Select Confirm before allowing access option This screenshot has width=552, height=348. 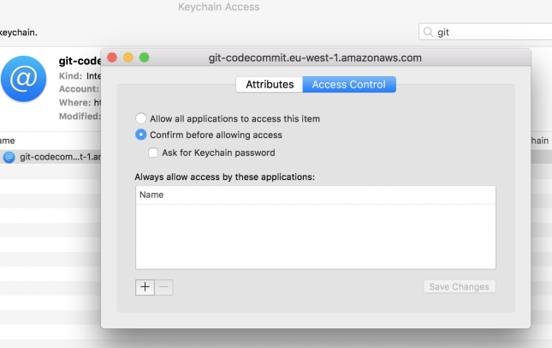141,135
